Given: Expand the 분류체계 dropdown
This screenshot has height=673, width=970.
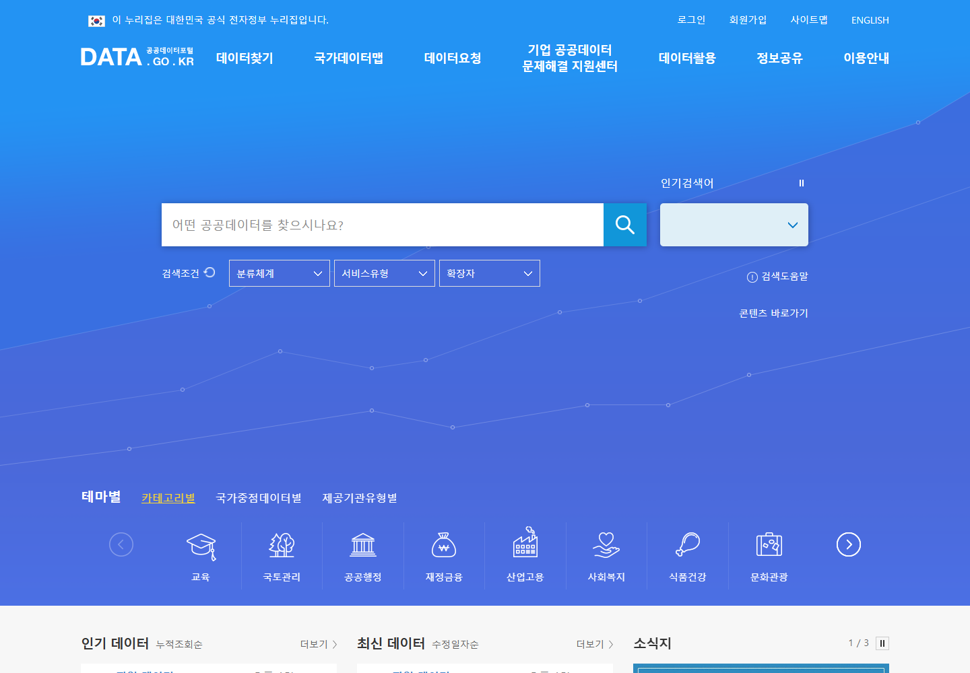Looking at the screenshot, I should pos(280,273).
